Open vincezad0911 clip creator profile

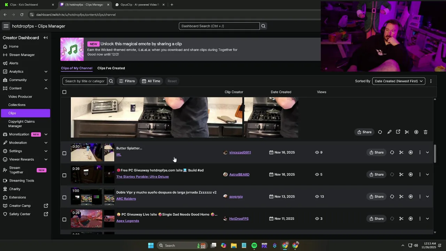click(x=240, y=152)
